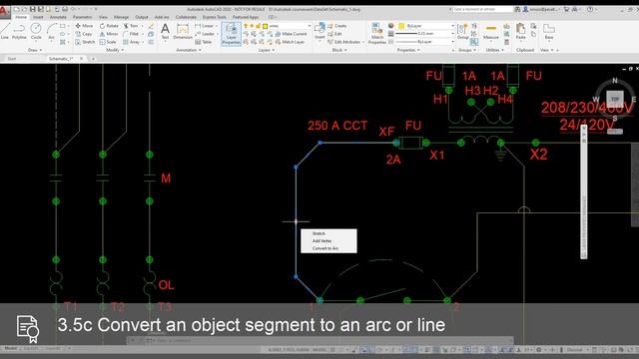Open the Autodesk App Store cart icon
The height and width of the screenshot is (359, 639).
click(x=566, y=9)
